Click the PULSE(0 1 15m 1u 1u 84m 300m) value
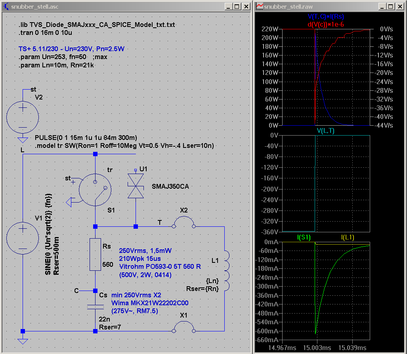 pos(86,138)
